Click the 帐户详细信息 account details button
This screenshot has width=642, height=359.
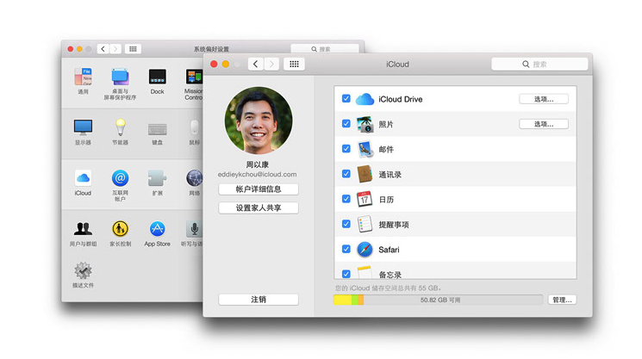point(259,189)
